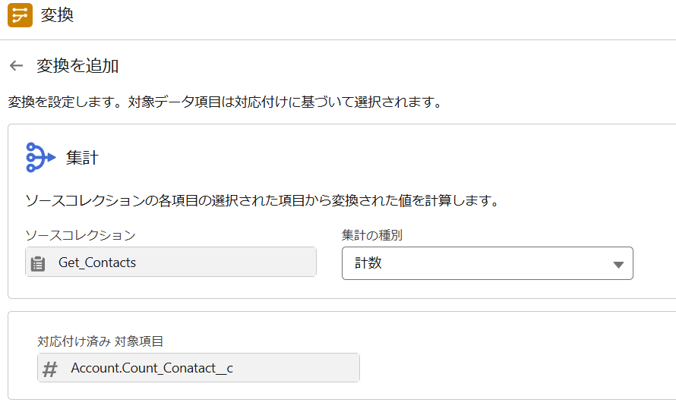Click the Account.Count_Conatact__c target field
676x415 pixels.
198,368
